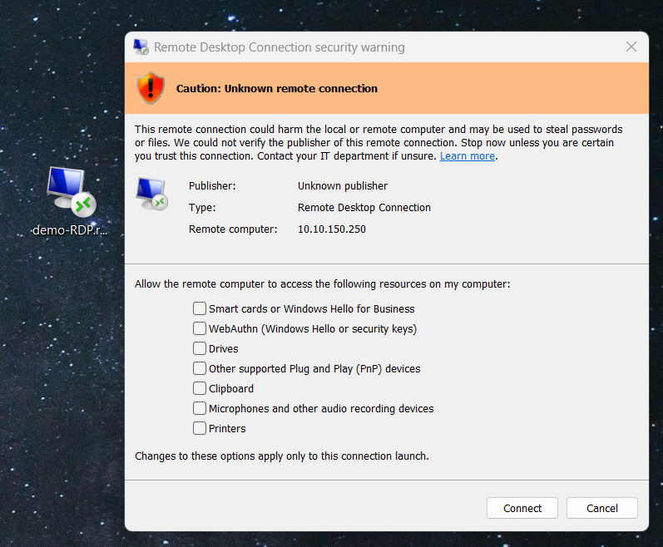Tick the WebAuthn checkbox
Viewport: 663px width, 547px height.
tap(200, 328)
